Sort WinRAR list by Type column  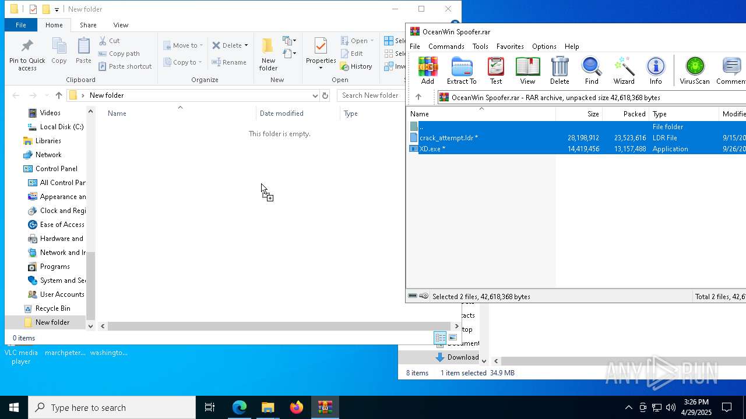pyautogui.click(x=684, y=114)
